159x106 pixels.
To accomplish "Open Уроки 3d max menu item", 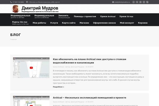I will pyautogui.click(x=126, y=16).
